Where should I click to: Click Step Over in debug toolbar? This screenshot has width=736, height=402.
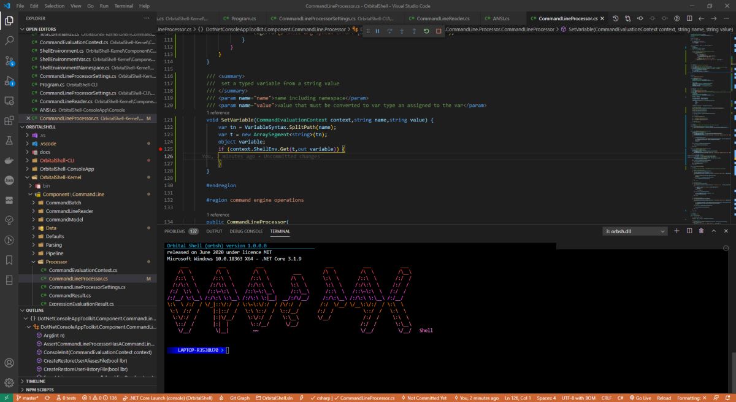[x=389, y=31]
